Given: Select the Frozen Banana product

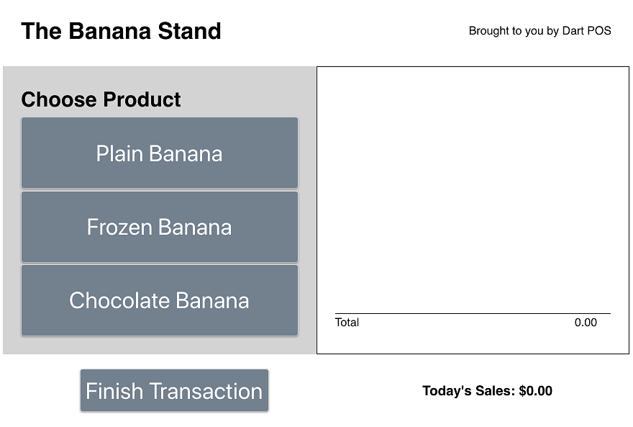Looking at the screenshot, I should tap(159, 227).
